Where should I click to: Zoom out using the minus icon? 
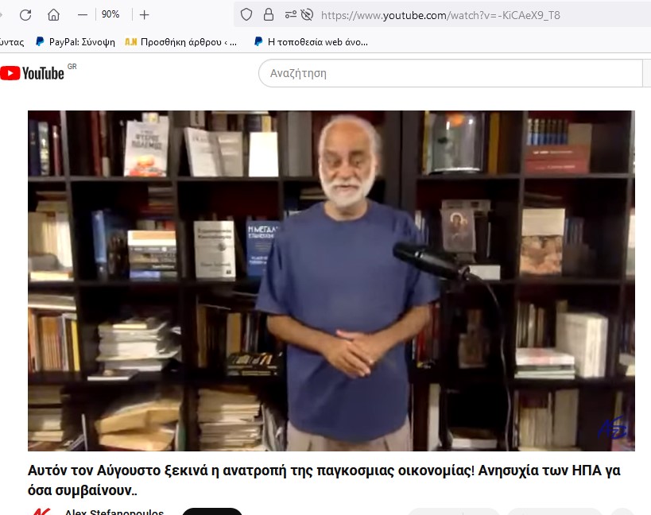pyautogui.click(x=83, y=15)
